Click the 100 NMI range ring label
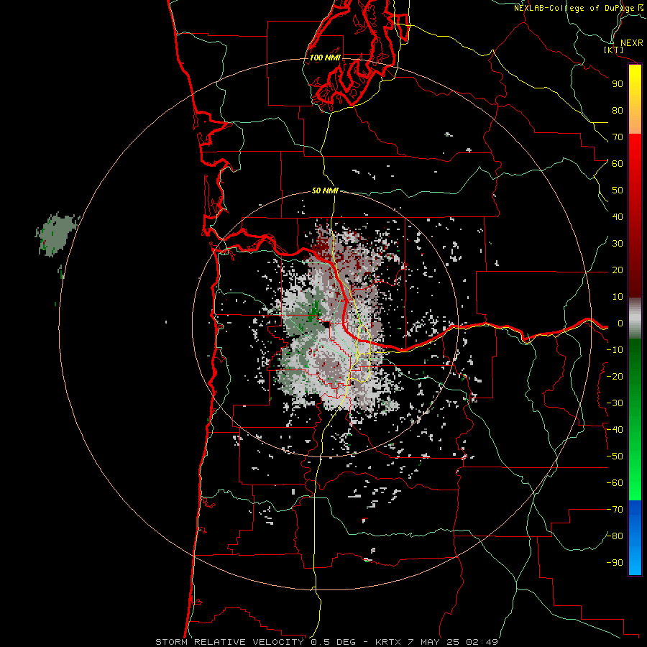 tap(325, 58)
